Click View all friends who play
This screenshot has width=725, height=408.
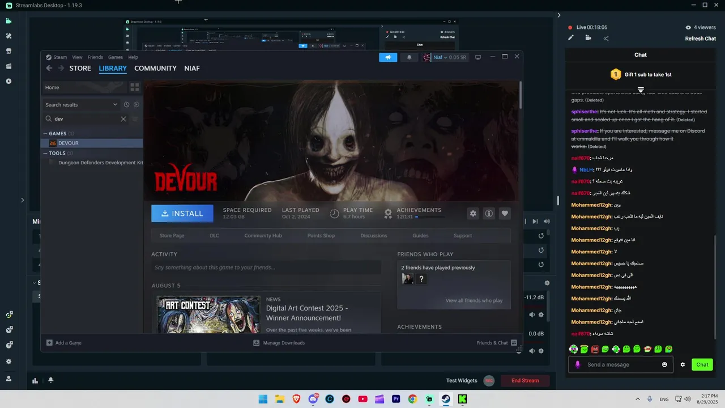point(474,300)
